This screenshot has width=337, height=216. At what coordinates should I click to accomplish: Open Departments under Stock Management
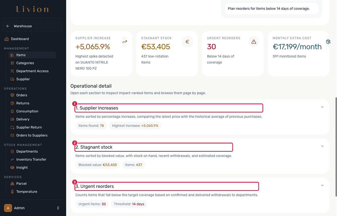click(32, 151)
